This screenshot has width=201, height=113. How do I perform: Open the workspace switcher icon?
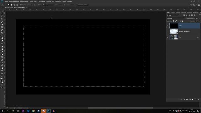(x=195, y=5)
